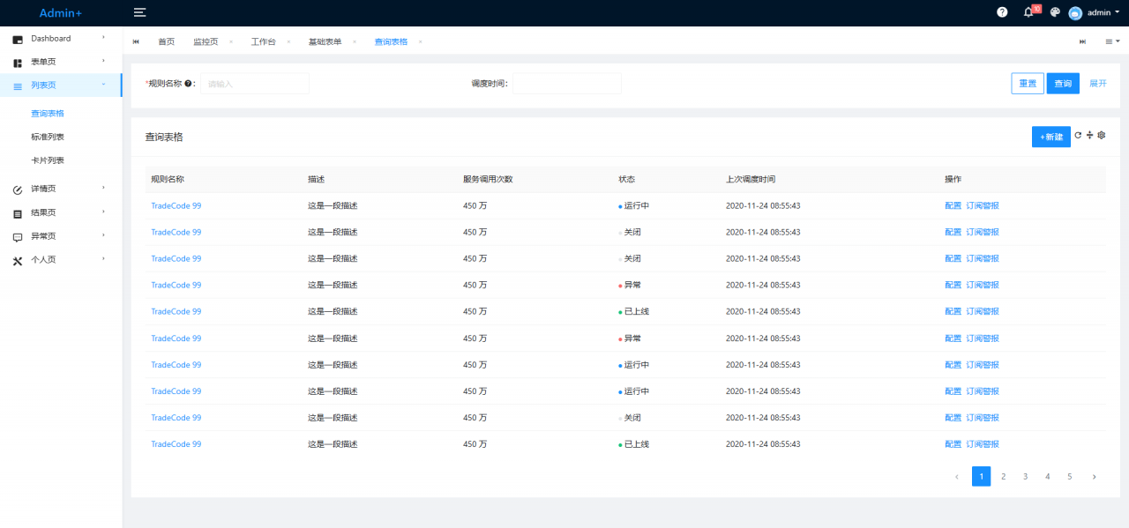
Task: Click the 详情页 icon in the sidebar
Action: pos(18,190)
